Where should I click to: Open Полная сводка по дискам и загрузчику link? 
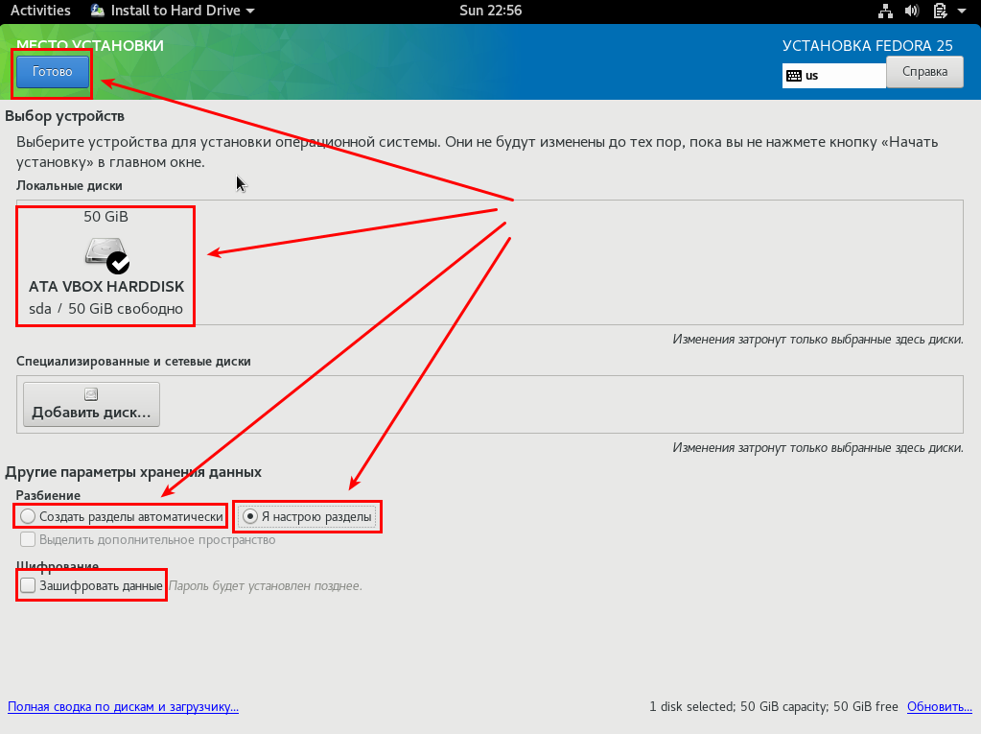123,707
